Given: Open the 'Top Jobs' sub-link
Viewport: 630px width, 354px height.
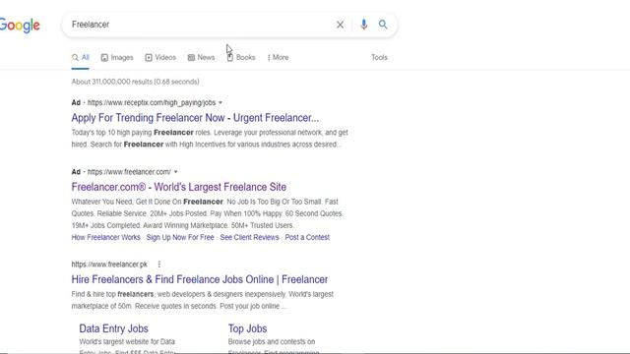Looking at the screenshot, I should 247,328.
